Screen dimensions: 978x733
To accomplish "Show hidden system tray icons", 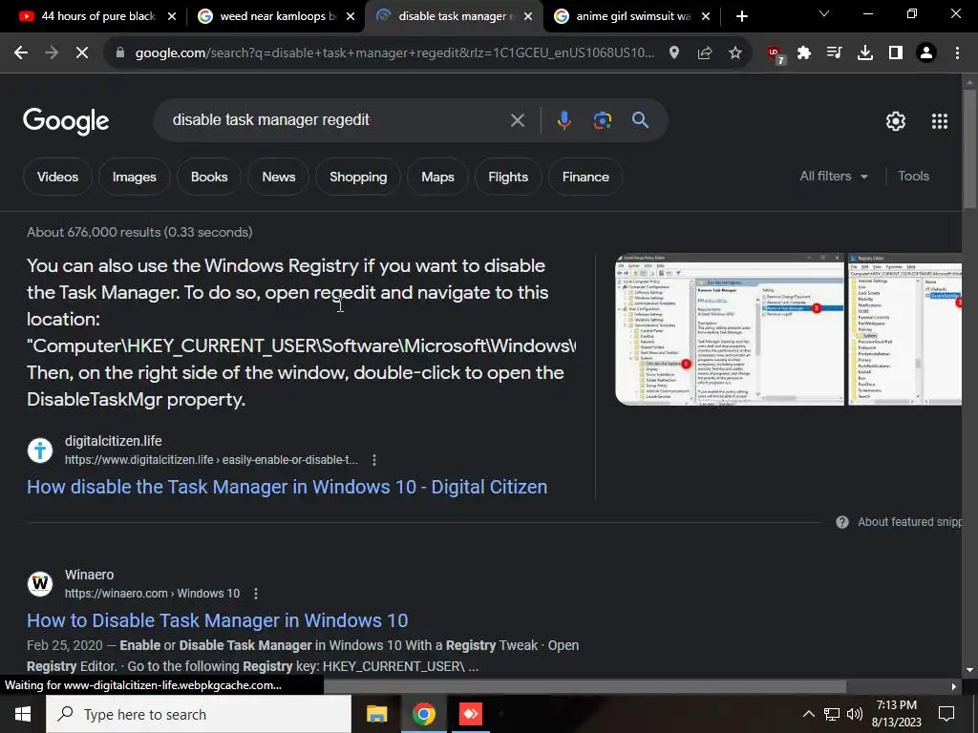I will point(808,714).
